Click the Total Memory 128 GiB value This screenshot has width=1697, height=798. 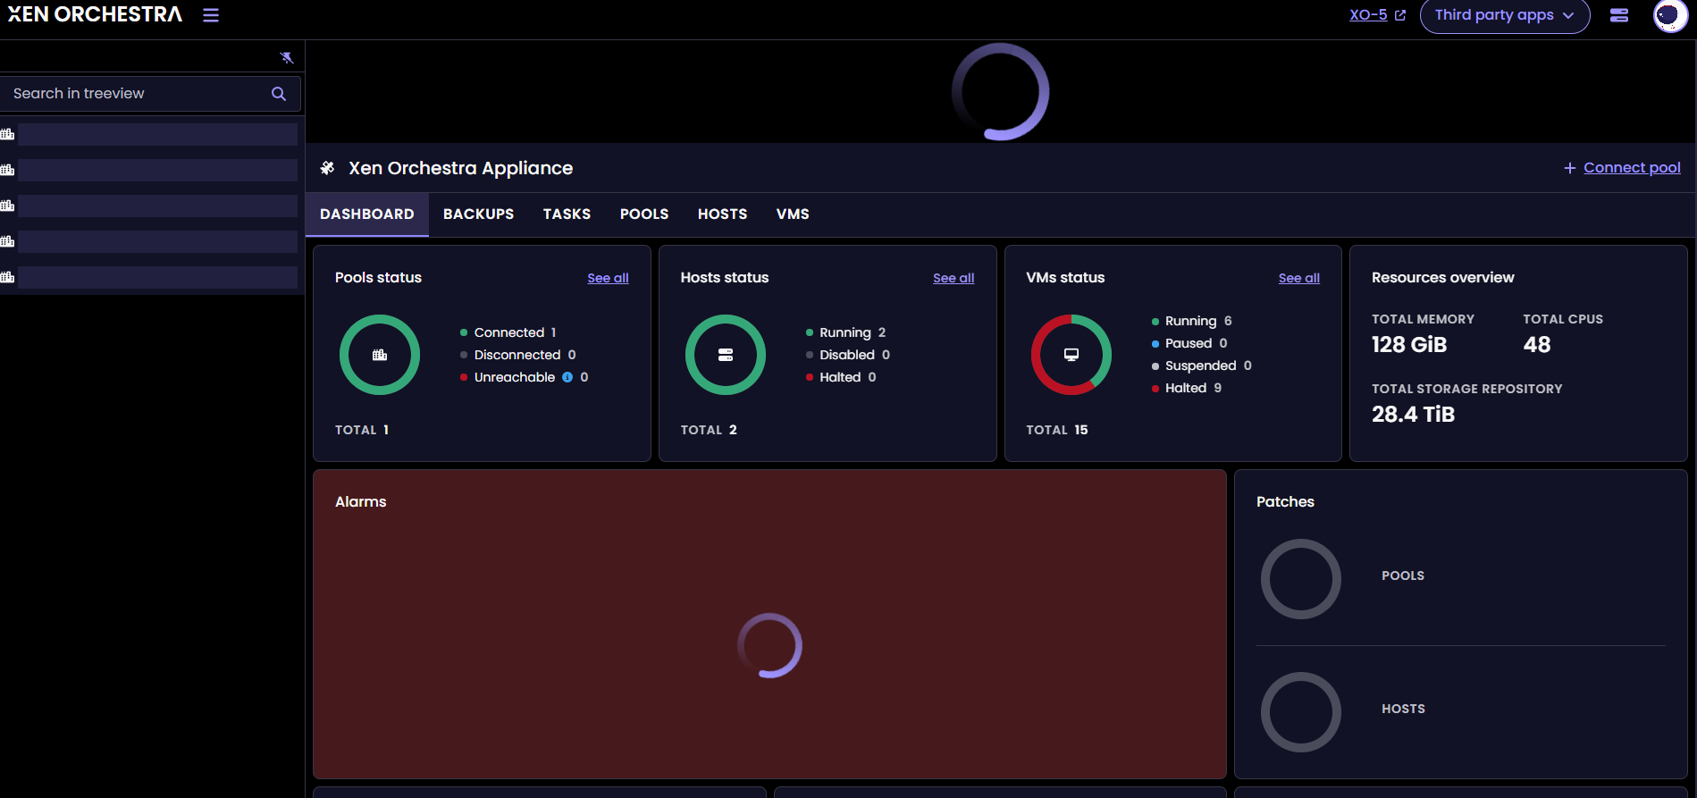[1409, 345]
